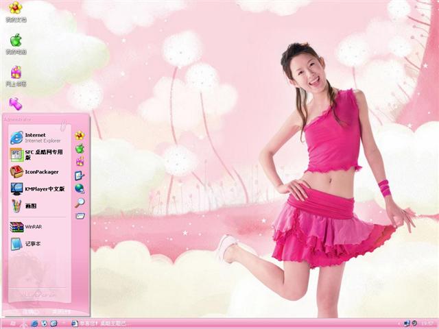Open WinRAR from Start menu
Image resolution: width=439 pixels, height=329 pixels.
click(x=36, y=227)
